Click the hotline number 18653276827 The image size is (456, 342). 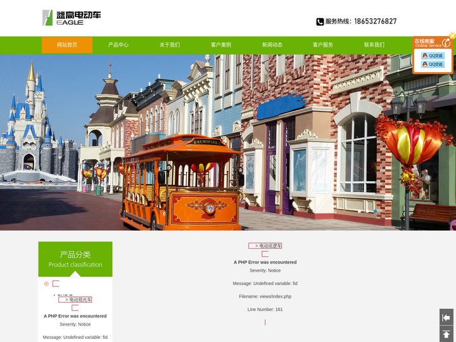pyautogui.click(x=375, y=22)
